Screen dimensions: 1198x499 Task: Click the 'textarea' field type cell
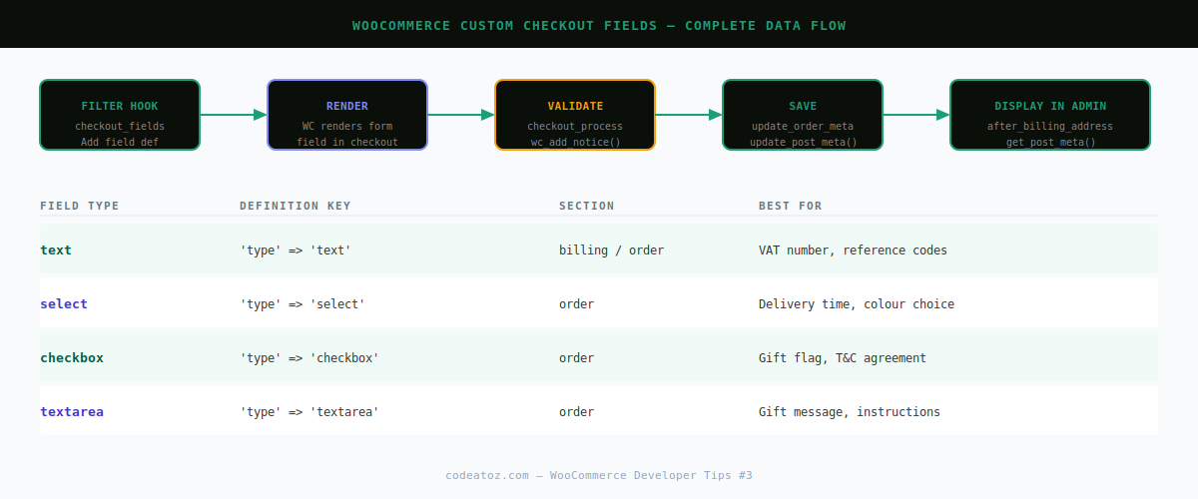pyautogui.click(x=72, y=411)
